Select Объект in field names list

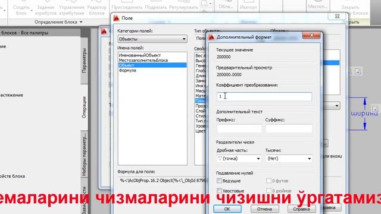[152, 65]
